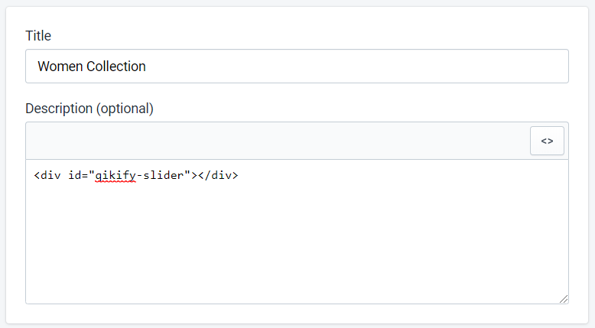
Task: Click the "Description (optional)" label
Action: (89, 109)
